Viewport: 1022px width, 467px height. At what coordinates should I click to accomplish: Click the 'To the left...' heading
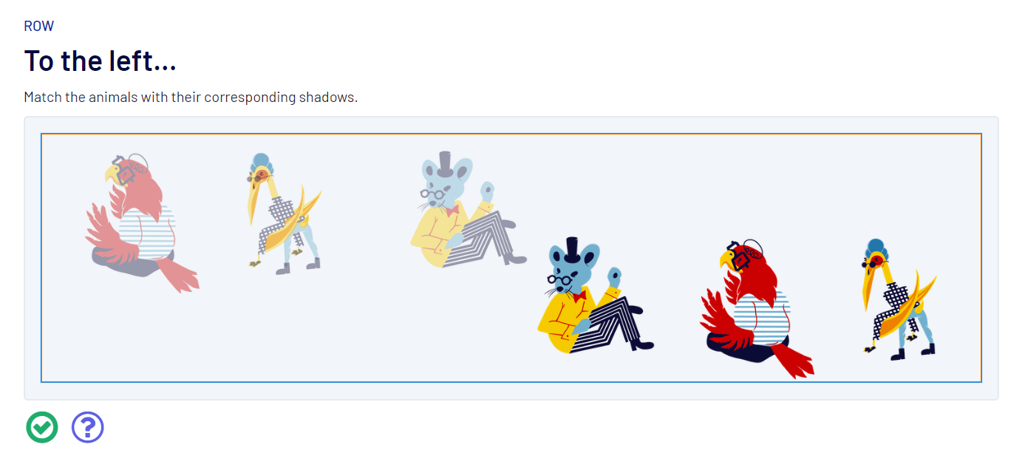coord(100,61)
